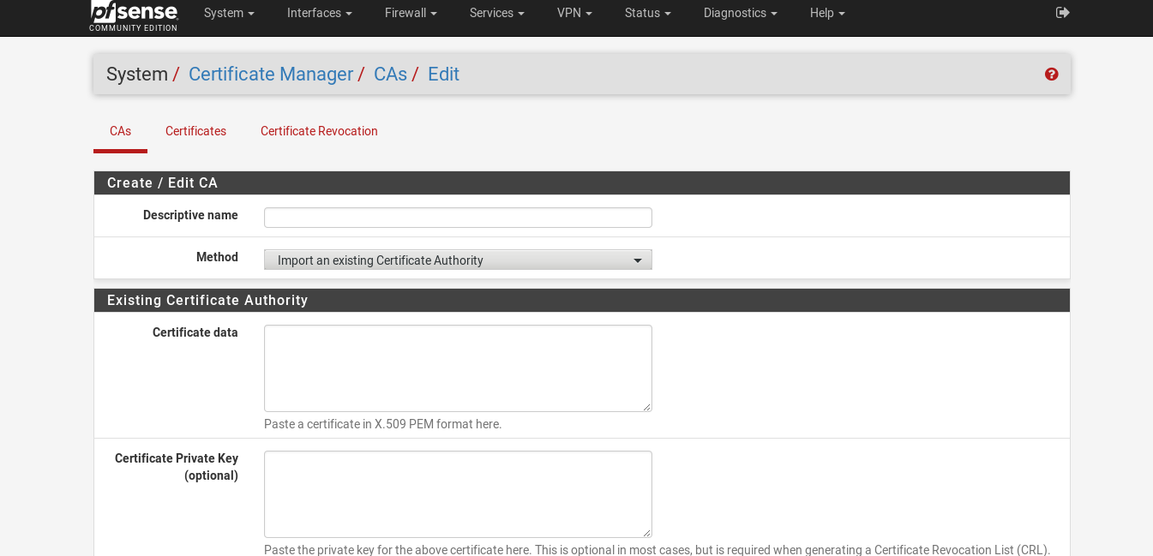Image resolution: width=1153 pixels, height=556 pixels.
Task: Click the pfSense logo
Action: click(134, 15)
